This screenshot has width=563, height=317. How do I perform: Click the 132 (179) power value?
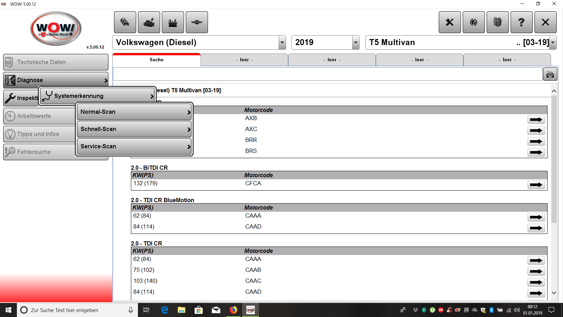pyautogui.click(x=145, y=184)
